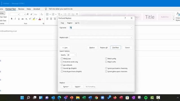The image size is (180, 101).
Task: Collapse options with << Less button
Action: click(x=65, y=48)
